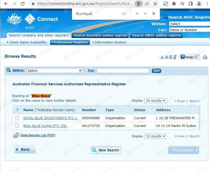The image size is (210, 172).
Task: Switch to Search business names register tab
Action: [100, 35]
